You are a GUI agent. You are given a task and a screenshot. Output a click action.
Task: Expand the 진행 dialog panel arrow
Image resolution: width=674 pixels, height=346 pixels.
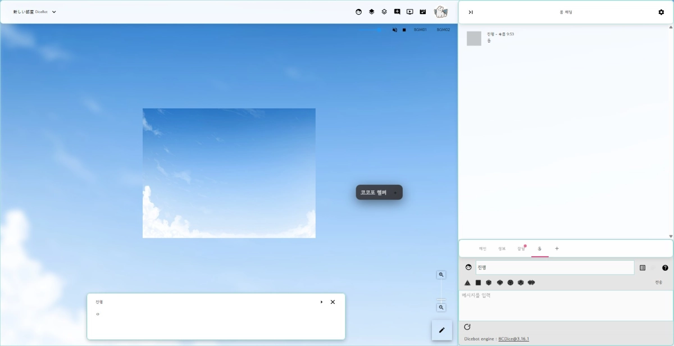click(321, 302)
